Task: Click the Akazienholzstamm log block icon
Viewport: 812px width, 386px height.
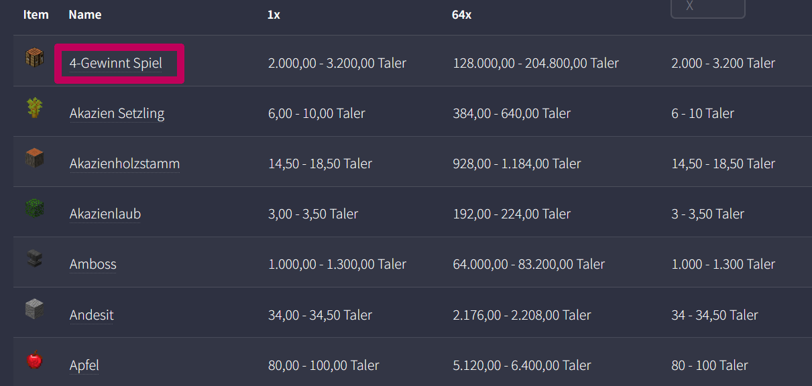Action: point(34,158)
